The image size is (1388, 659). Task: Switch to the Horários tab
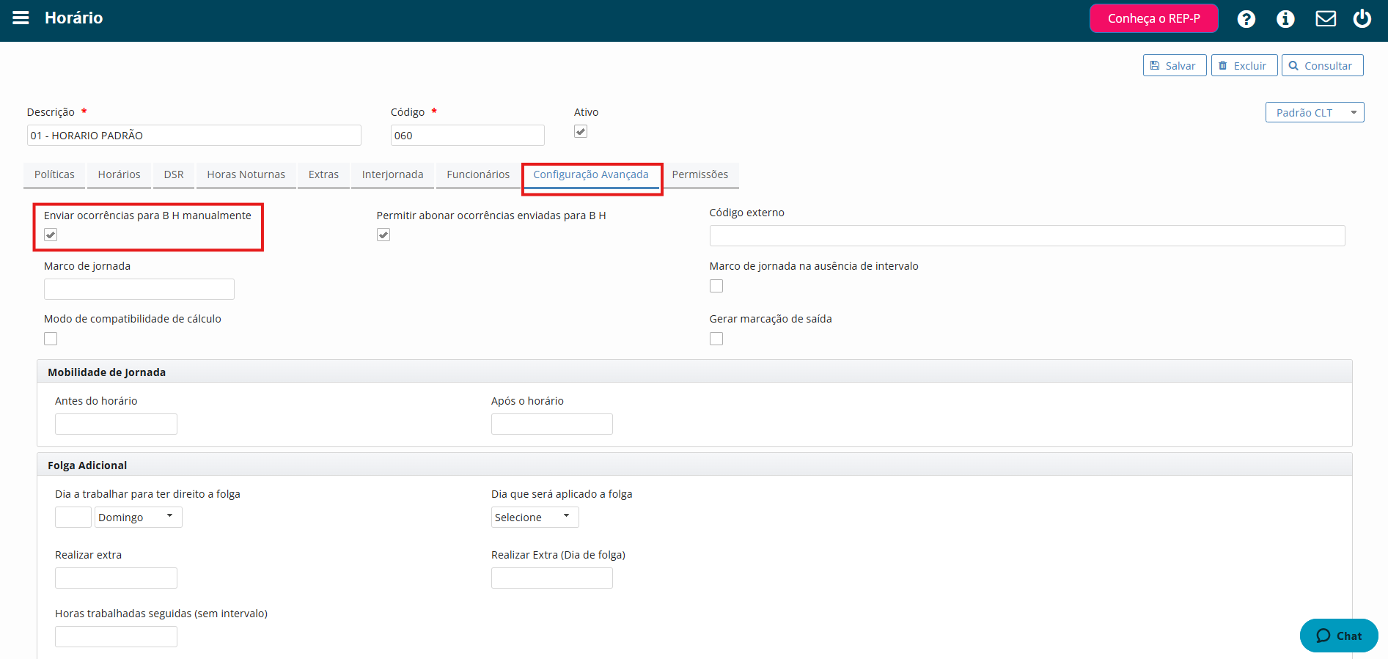click(x=119, y=174)
